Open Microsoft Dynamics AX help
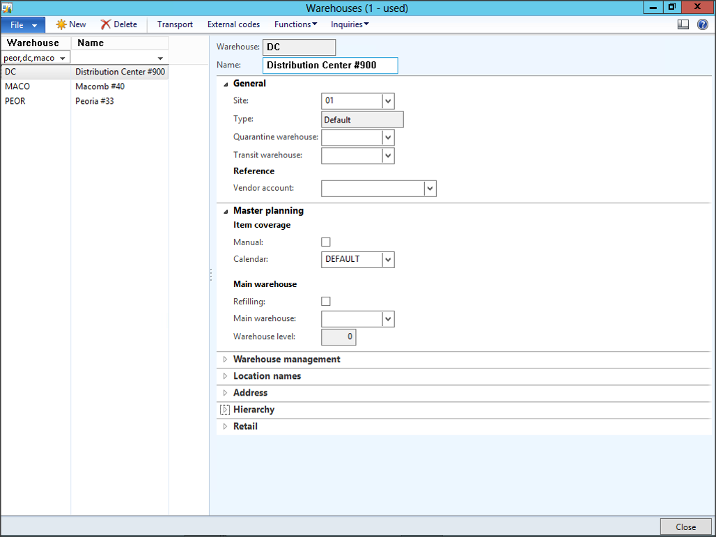 (x=702, y=24)
